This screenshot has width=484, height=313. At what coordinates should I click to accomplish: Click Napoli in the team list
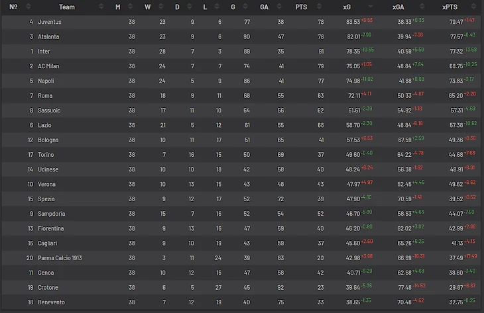pyautogui.click(x=46, y=81)
